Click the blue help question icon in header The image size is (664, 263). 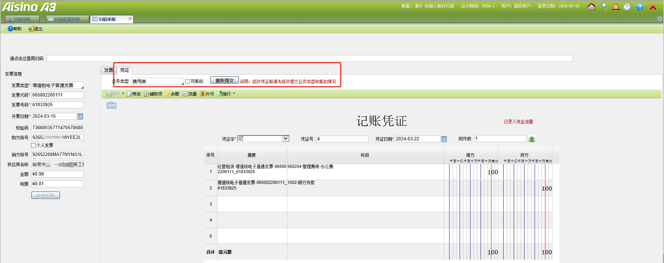[640, 7]
